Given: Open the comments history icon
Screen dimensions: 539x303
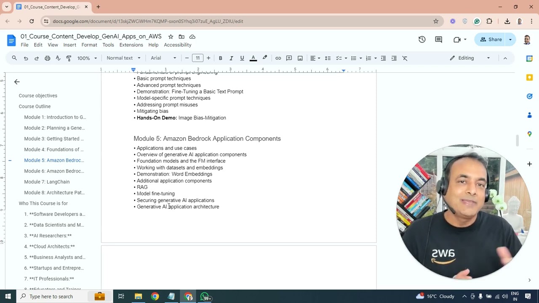Looking at the screenshot, I should pos(438,40).
